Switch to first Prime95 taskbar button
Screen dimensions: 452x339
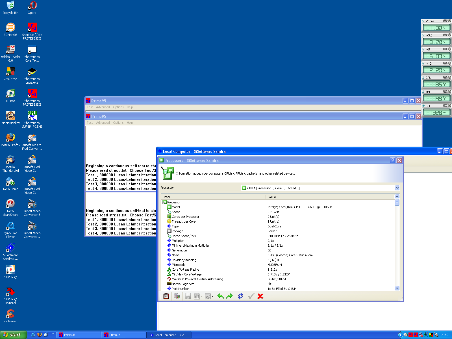[79, 335]
